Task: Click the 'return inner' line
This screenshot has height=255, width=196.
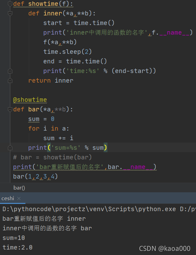Action: point(51,81)
